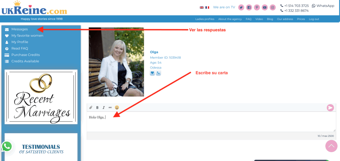Click the name Olga link
The height and width of the screenshot is (161, 340).
(154, 52)
